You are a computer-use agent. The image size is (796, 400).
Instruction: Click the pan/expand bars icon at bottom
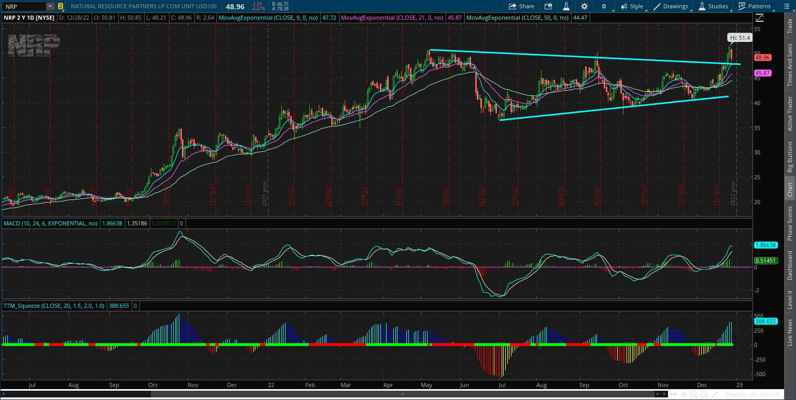pyautogui.click(x=673, y=394)
